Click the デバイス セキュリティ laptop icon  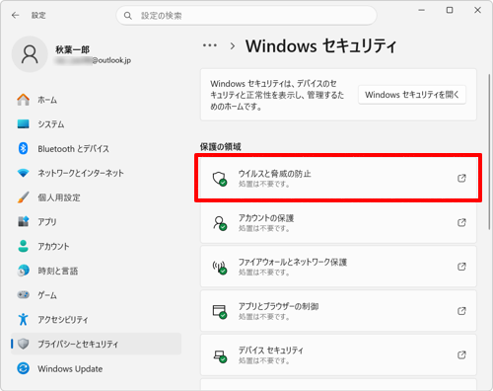coord(220,356)
